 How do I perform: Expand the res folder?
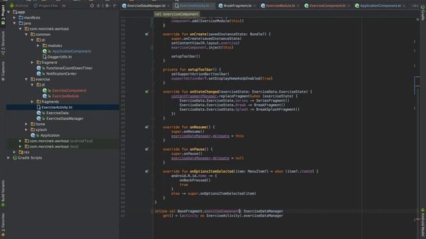pyautogui.click(x=15, y=152)
